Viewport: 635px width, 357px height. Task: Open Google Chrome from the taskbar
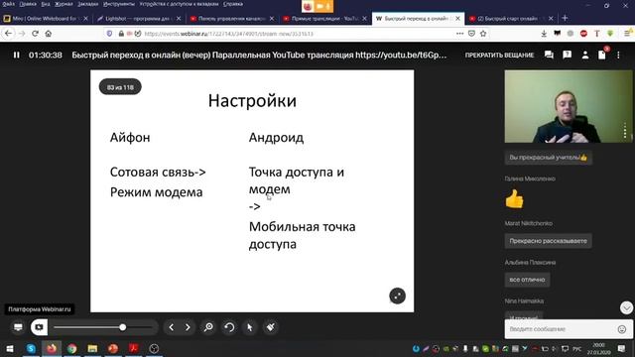click(72, 348)
